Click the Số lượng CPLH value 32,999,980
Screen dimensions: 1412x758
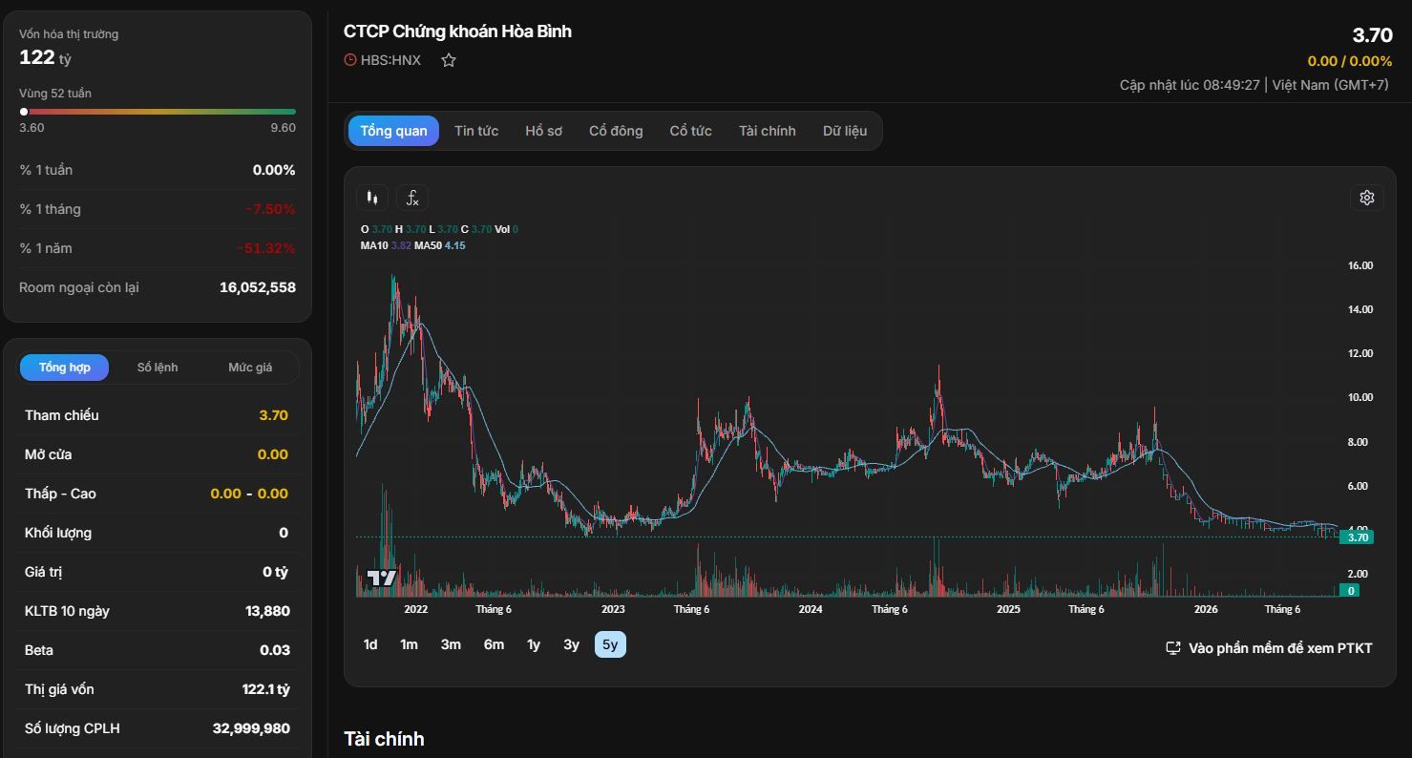pyautogui.click(x=251, y=728)
